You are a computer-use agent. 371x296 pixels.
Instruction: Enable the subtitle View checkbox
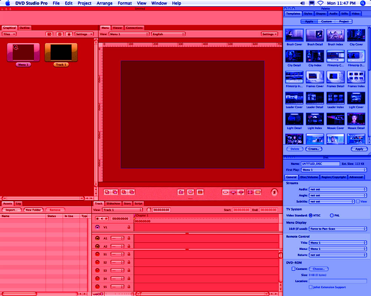[x=358, y=201]
